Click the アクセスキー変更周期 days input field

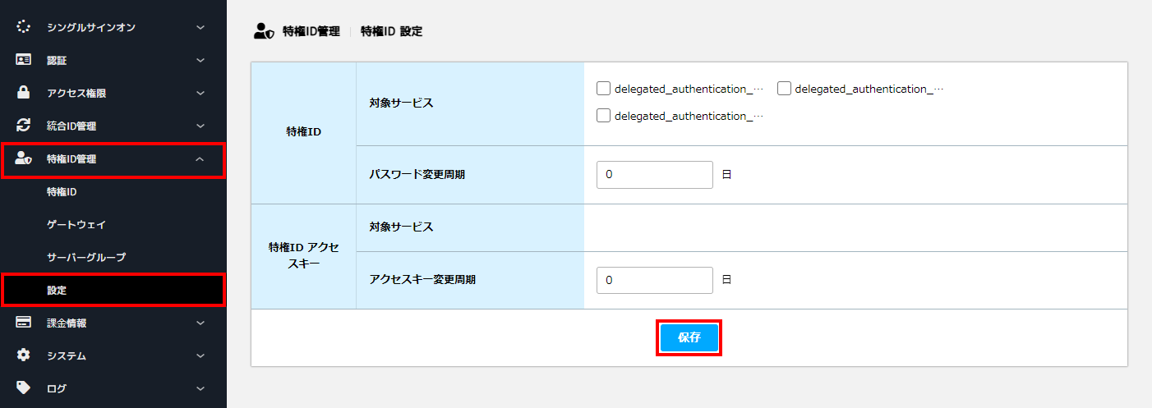[655, 280]
